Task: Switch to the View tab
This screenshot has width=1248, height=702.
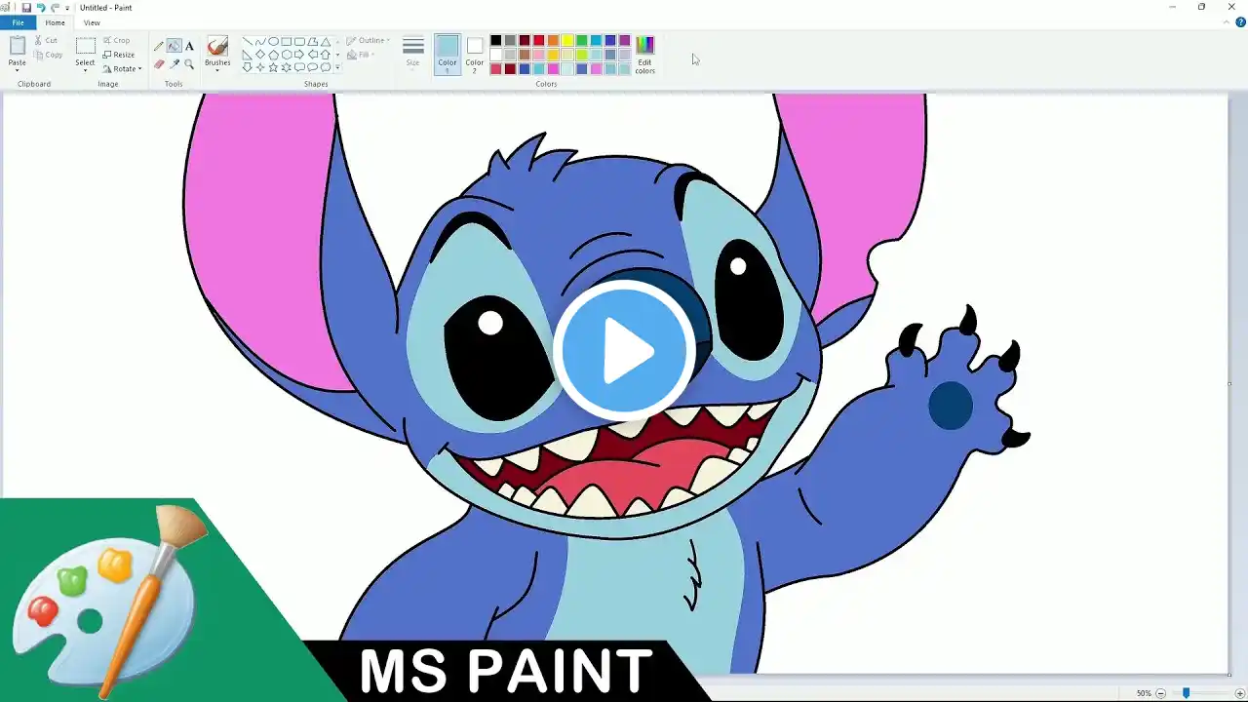Action: [92, 22]
